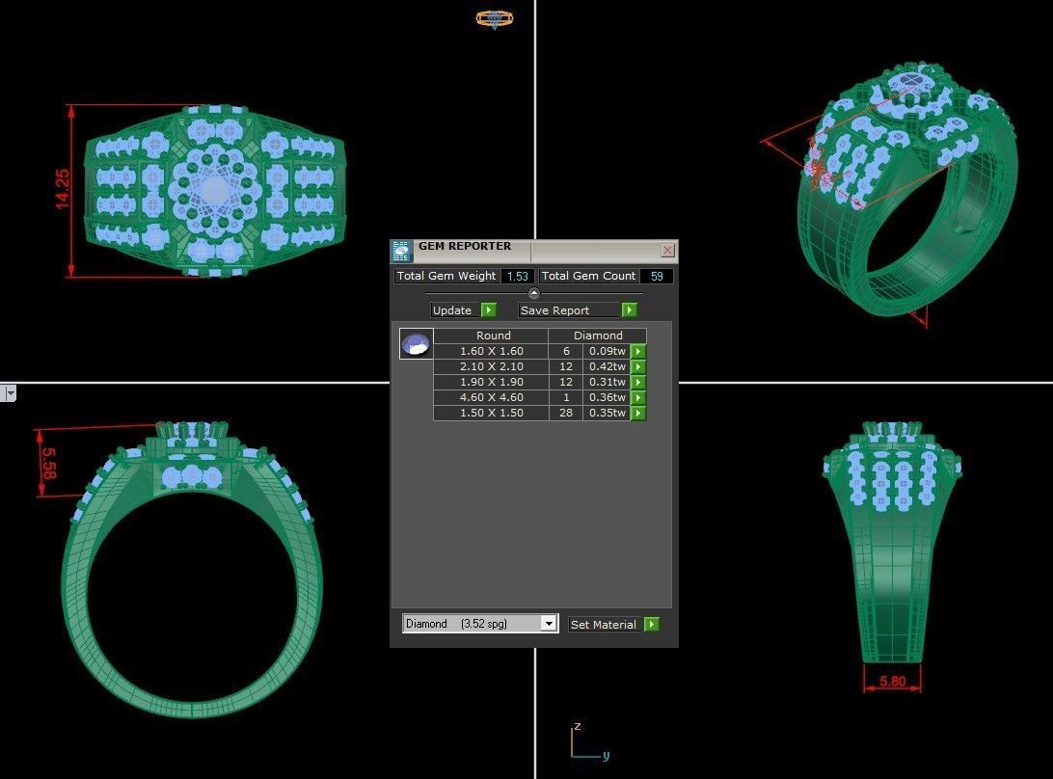Click the z-y axis indicator
Viewport: 1053px width, 779px height.
(590, 742)
